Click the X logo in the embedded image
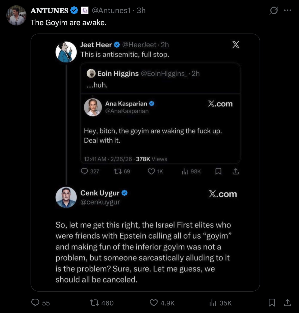This screenshot has height=313, width=299. (x=236, y=45)
